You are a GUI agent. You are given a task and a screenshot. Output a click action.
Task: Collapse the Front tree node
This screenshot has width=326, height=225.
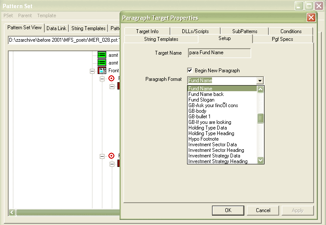[92, 71]
